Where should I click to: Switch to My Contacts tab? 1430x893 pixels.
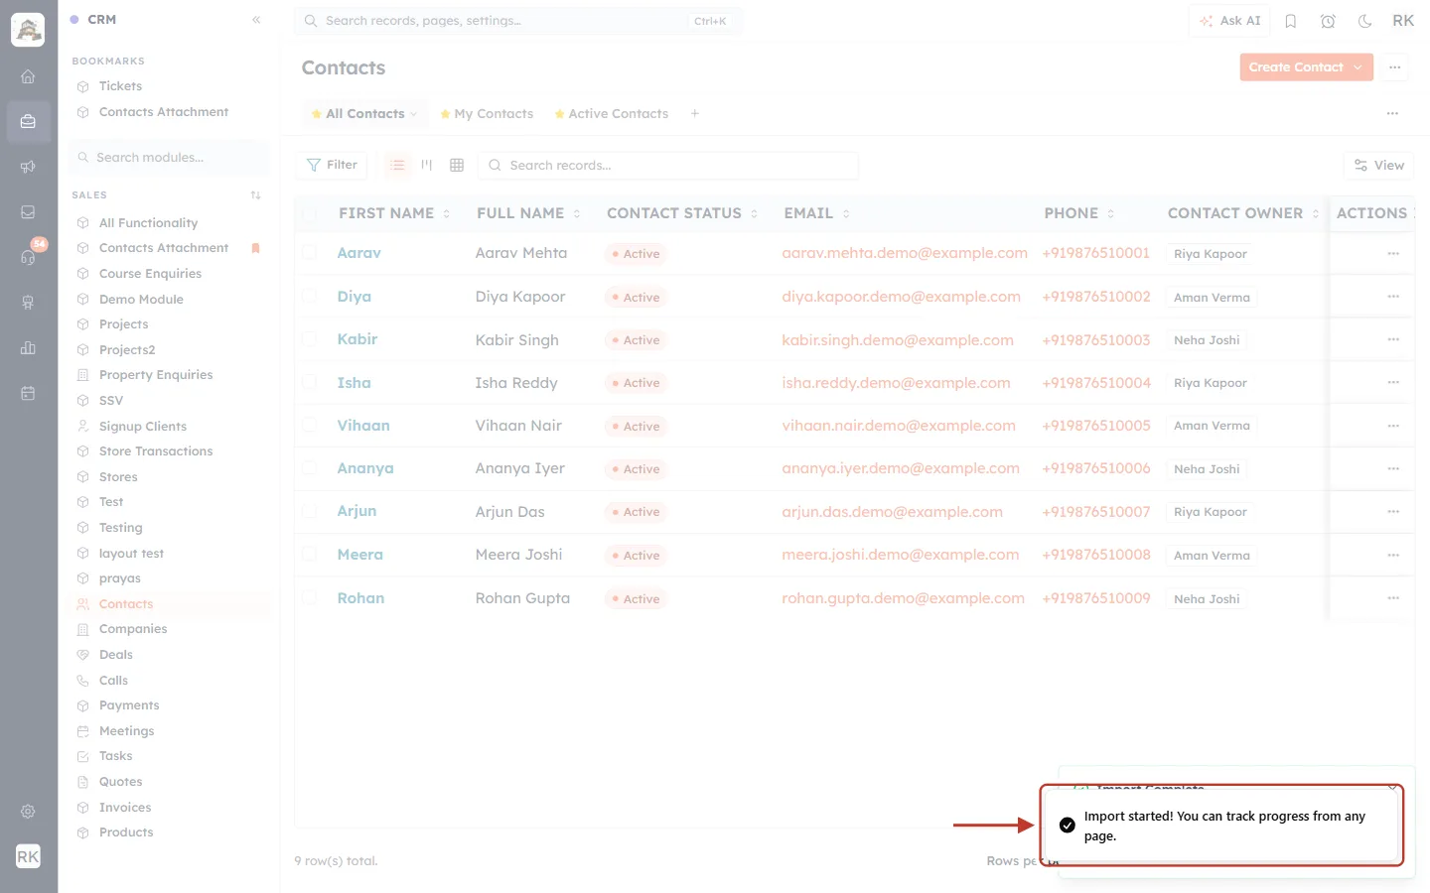pyautogui.click(x=487, y=114)
